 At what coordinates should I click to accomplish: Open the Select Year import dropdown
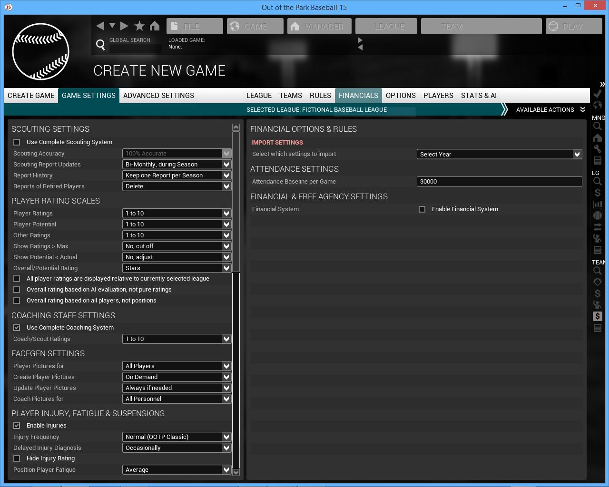(499, 154)
